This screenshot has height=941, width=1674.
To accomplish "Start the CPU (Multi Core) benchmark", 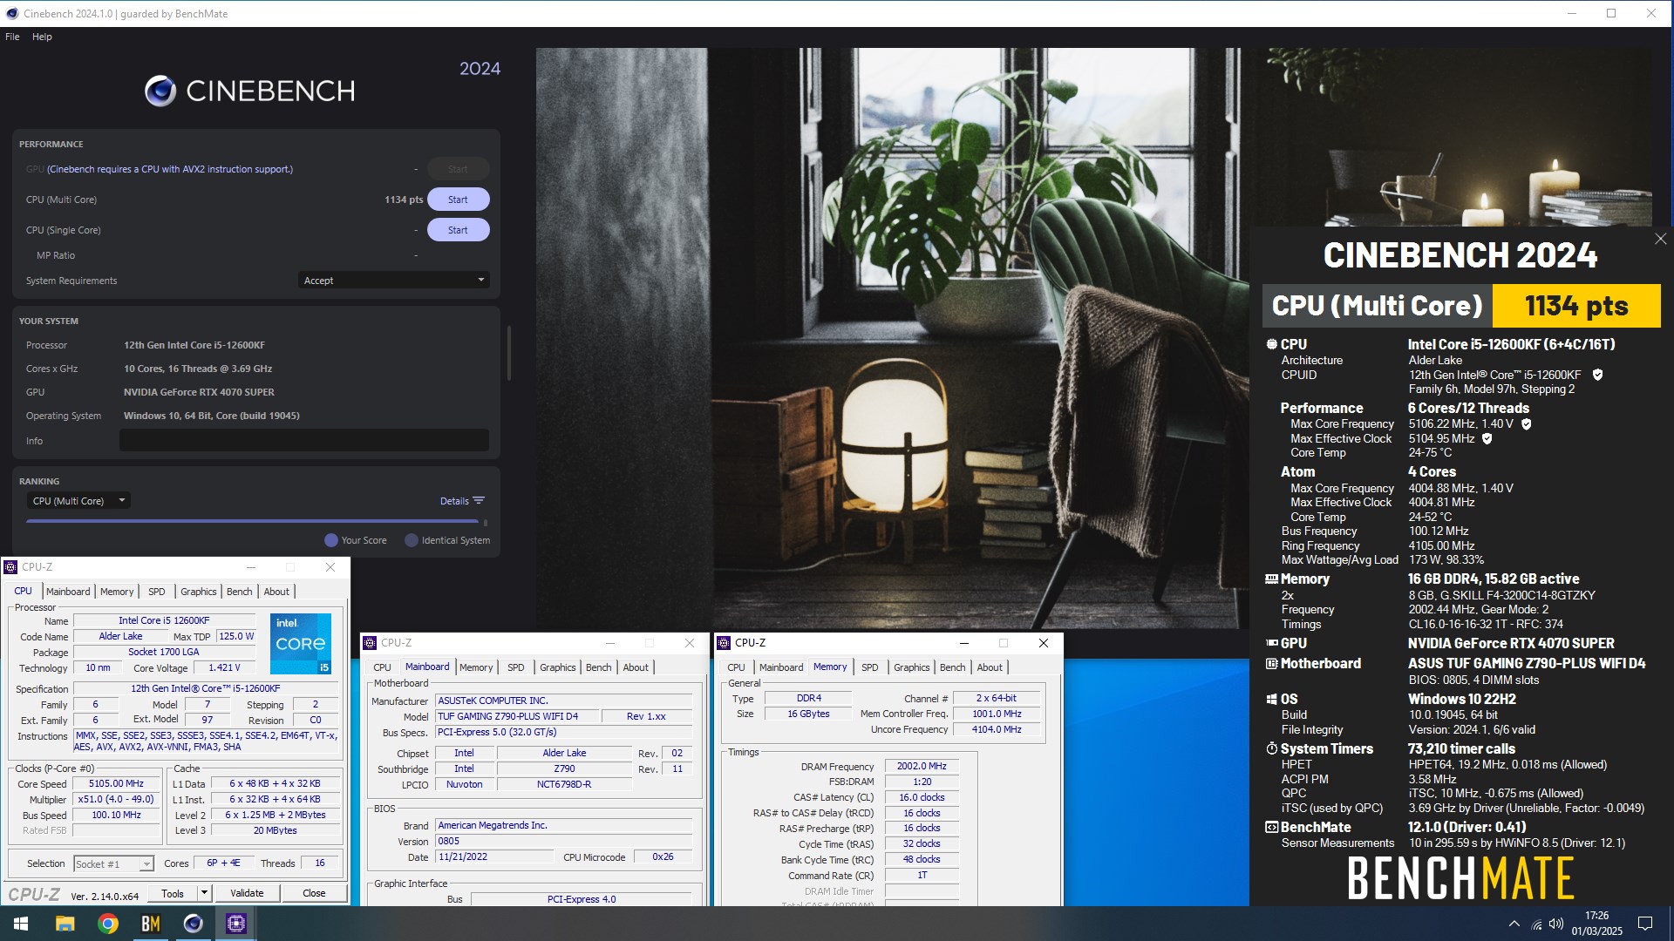I will 458,200.
